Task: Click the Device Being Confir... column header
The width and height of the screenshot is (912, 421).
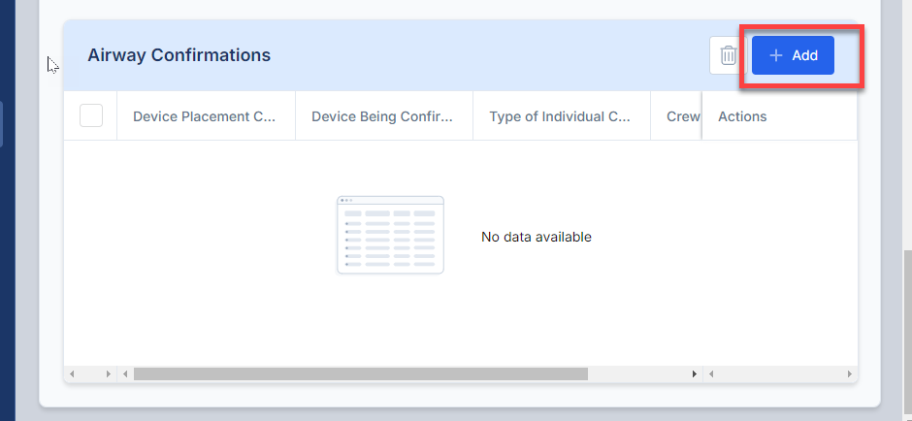Action: (x=384, y=116)
